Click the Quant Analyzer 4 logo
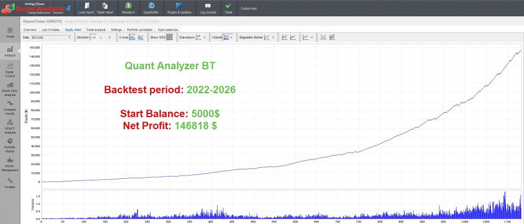Screen dimensions: 524x224 [x=36, y=8]
